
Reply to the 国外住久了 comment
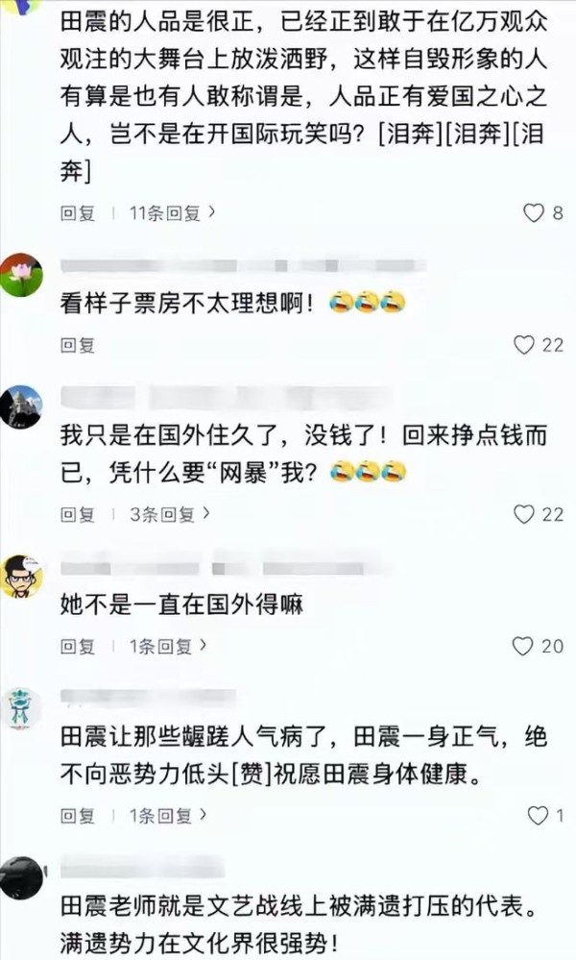click(78, 514)
